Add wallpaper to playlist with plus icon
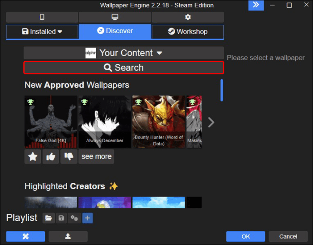The image size is (313, 245). [88, 218]
